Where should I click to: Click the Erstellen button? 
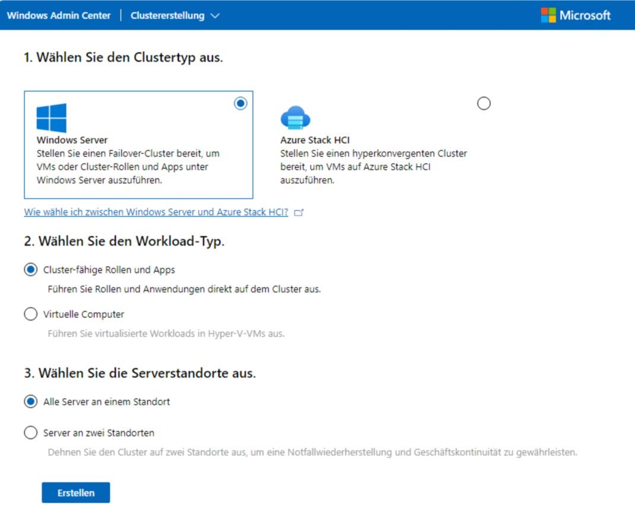75,492
